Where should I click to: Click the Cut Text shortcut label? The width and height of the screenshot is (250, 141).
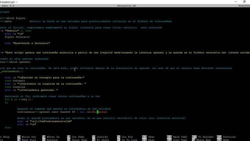[78, 137]
